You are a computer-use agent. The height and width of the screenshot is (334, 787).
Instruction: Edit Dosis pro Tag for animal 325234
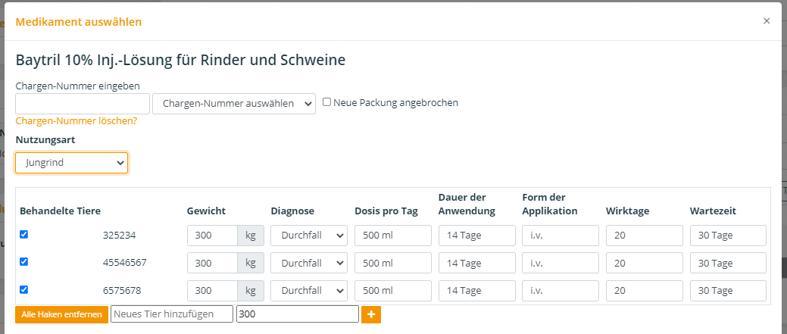(x=393, y=236)
